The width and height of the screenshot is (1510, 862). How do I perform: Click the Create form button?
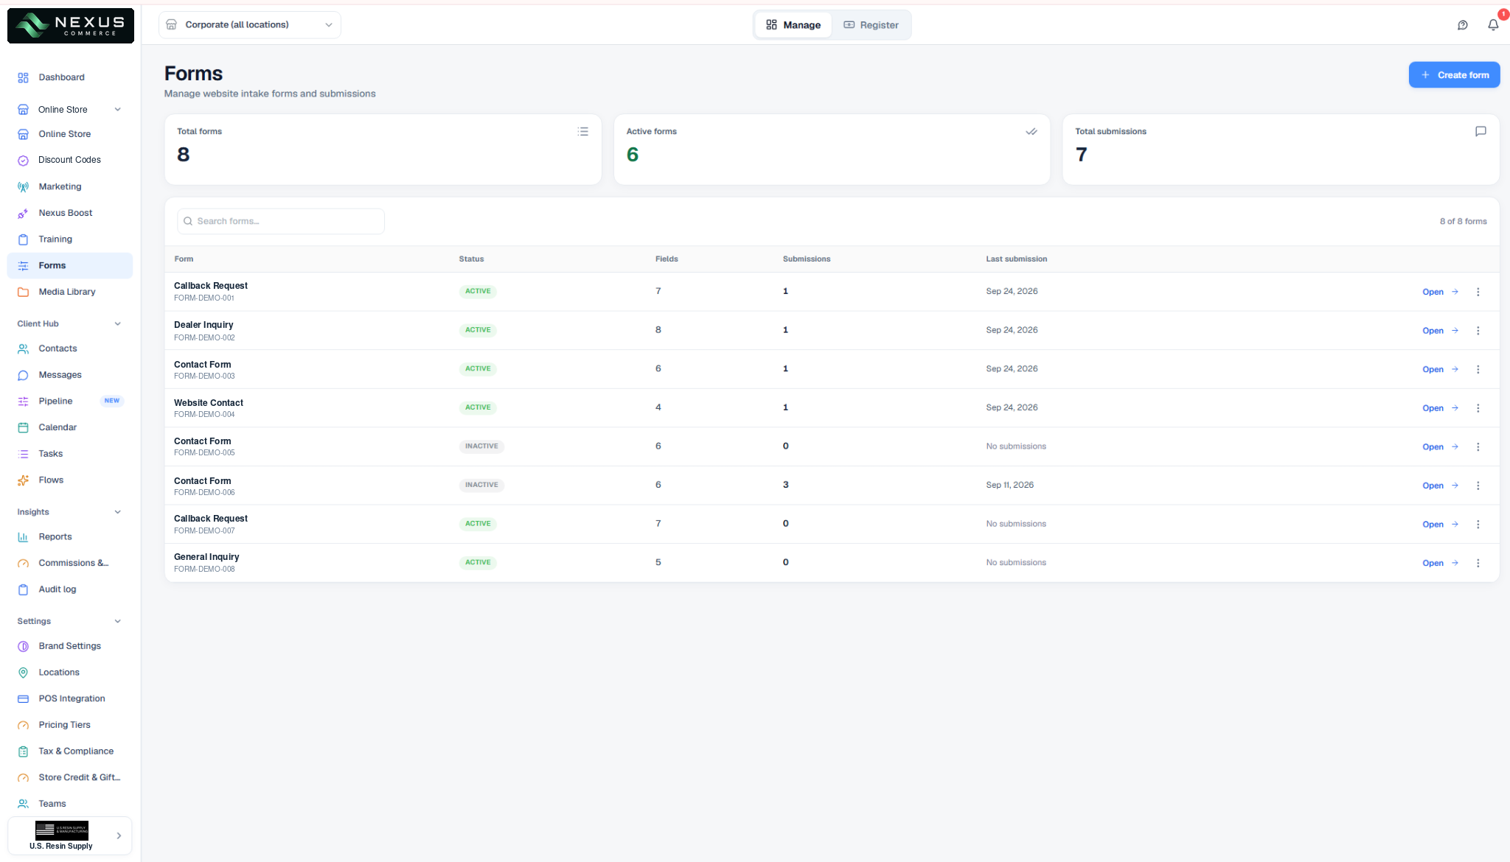(1454, 75)
